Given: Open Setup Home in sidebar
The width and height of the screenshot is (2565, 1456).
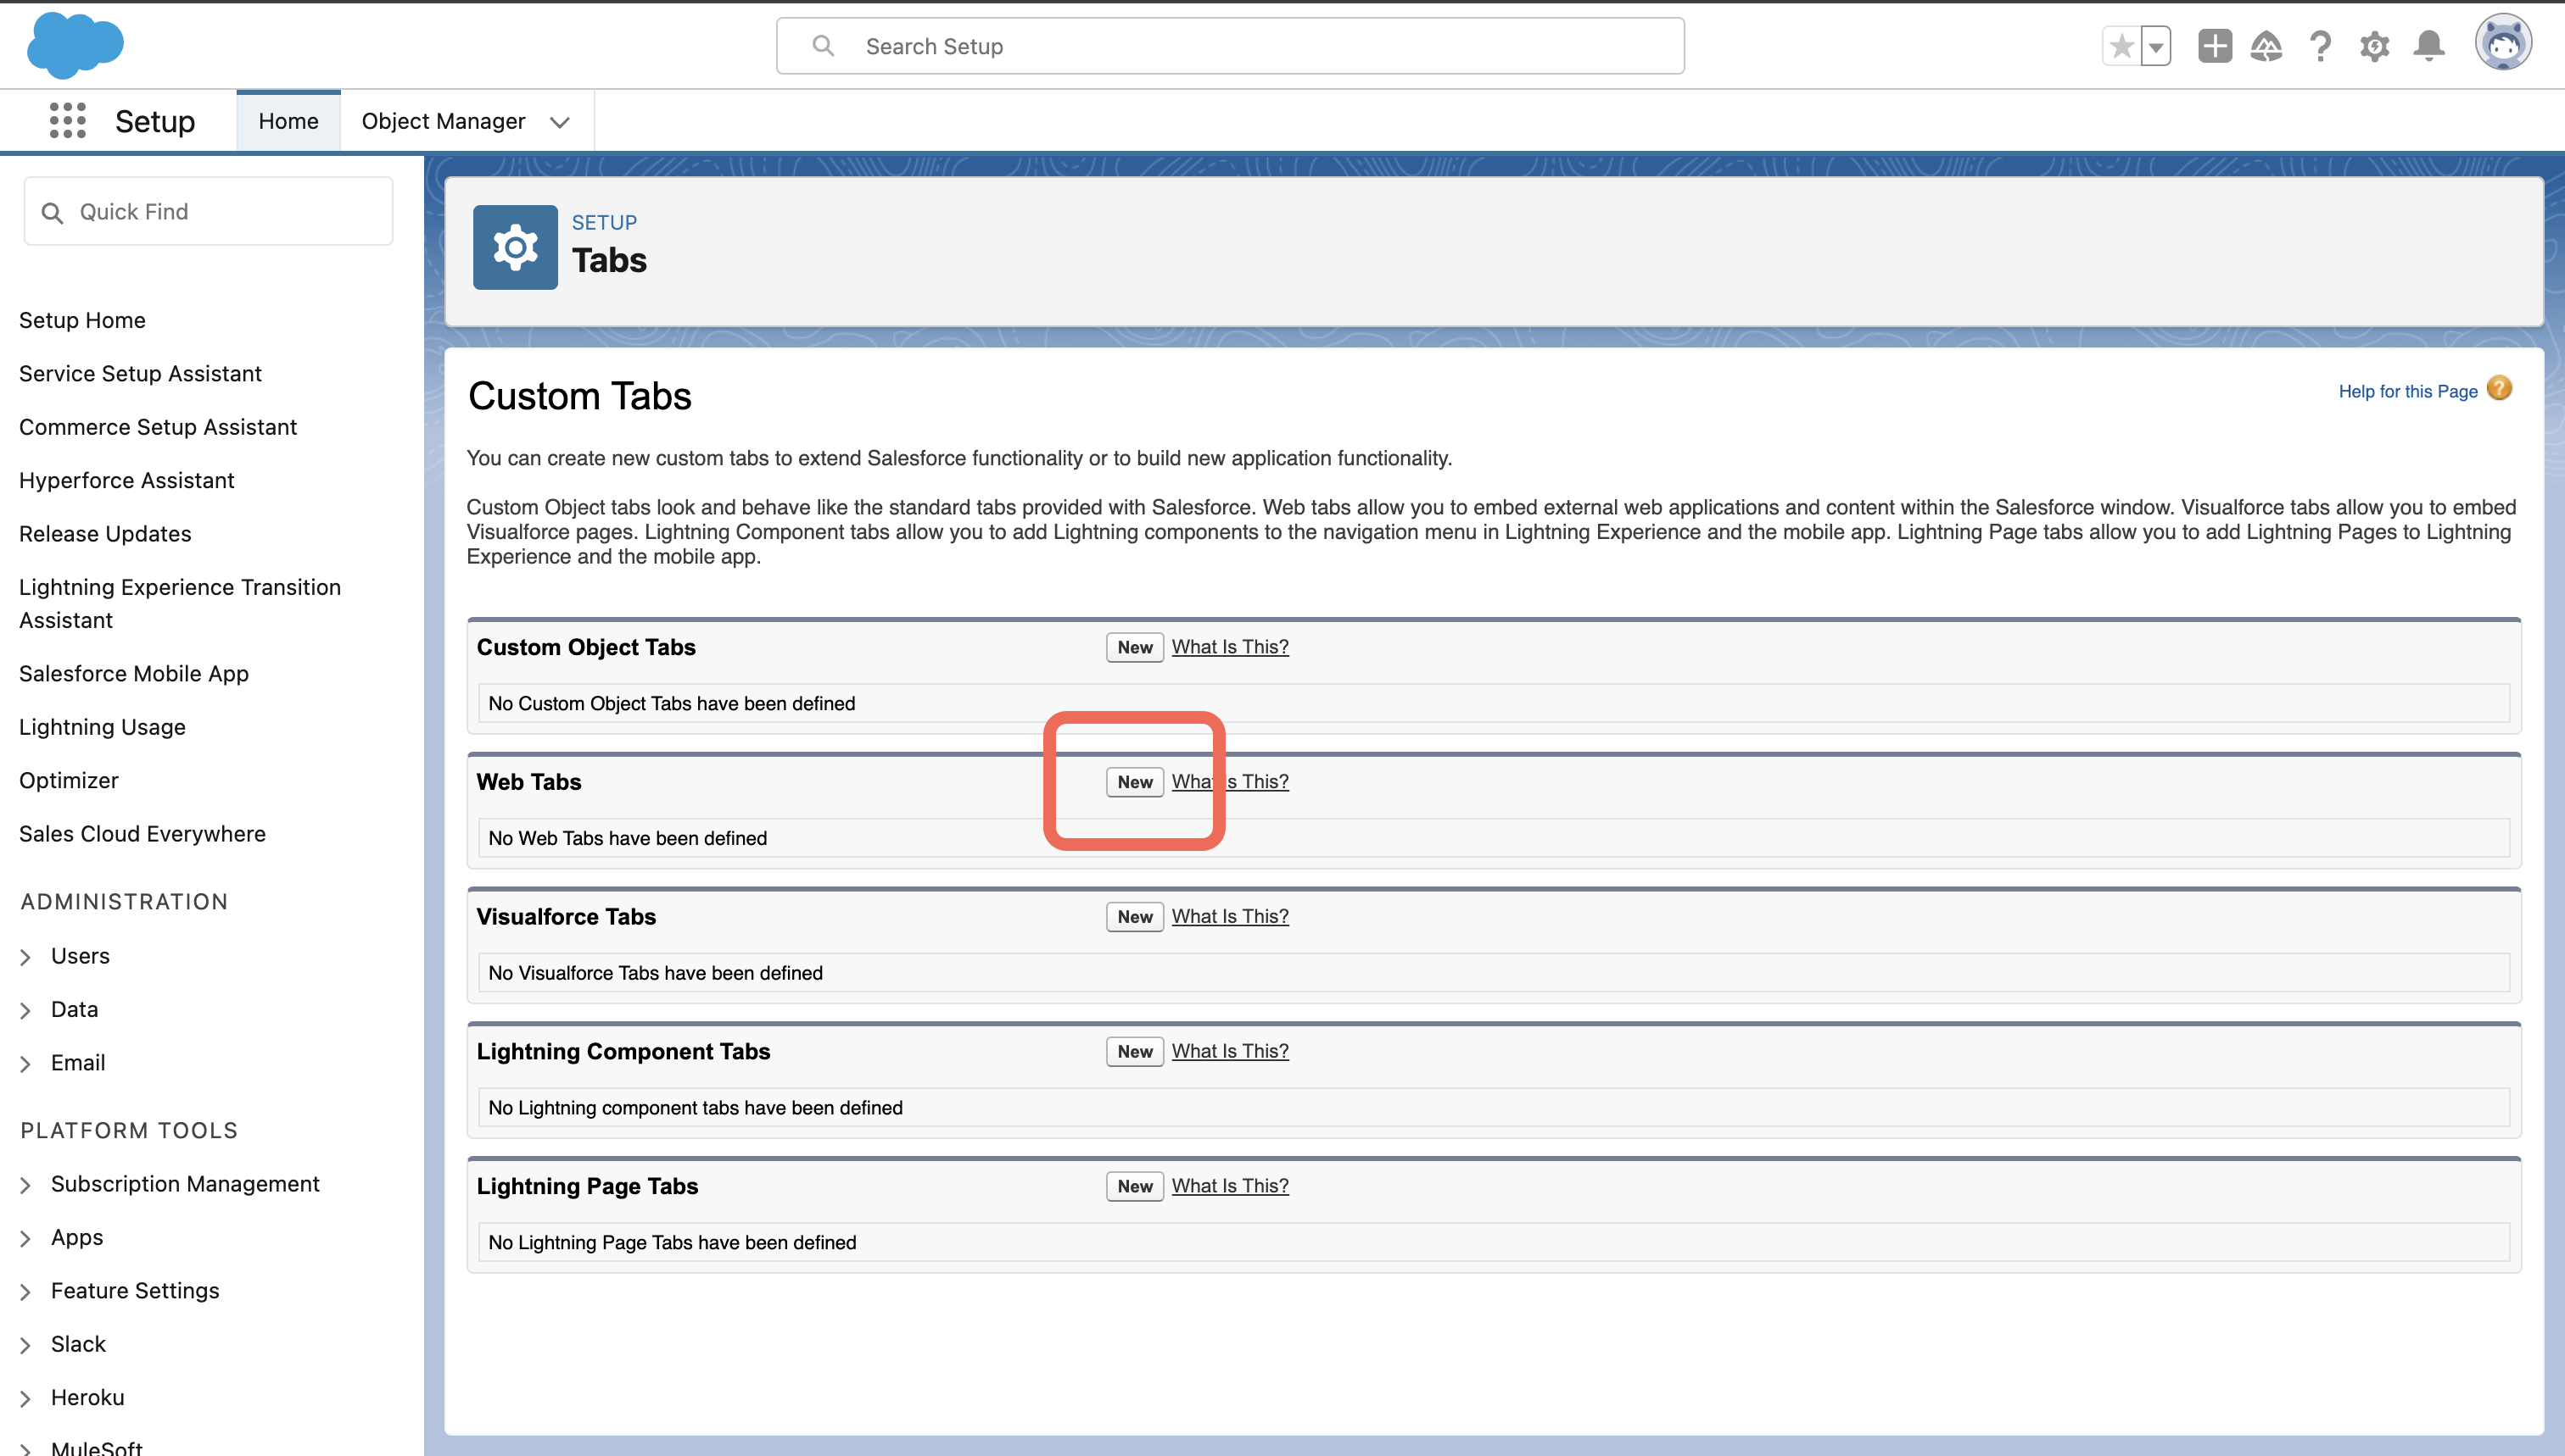Looking at the screenshot, I should click(82, 320).
